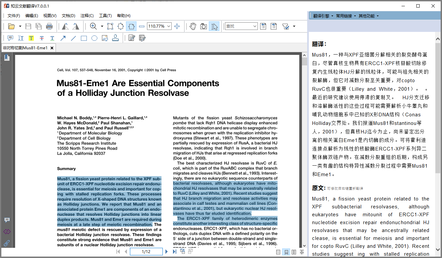
Task: Open the Attachments paperclip sidebar panel
Action: coord(7,244)
